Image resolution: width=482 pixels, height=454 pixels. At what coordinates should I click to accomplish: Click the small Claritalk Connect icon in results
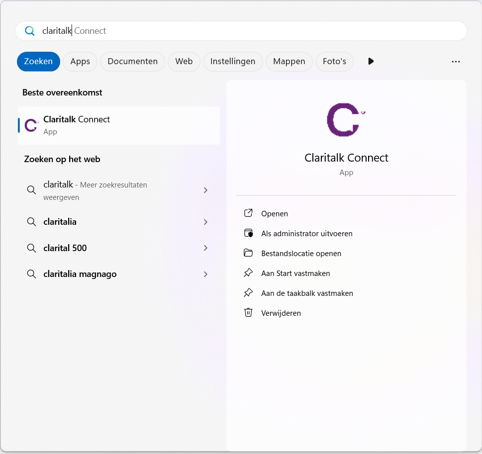31,125
